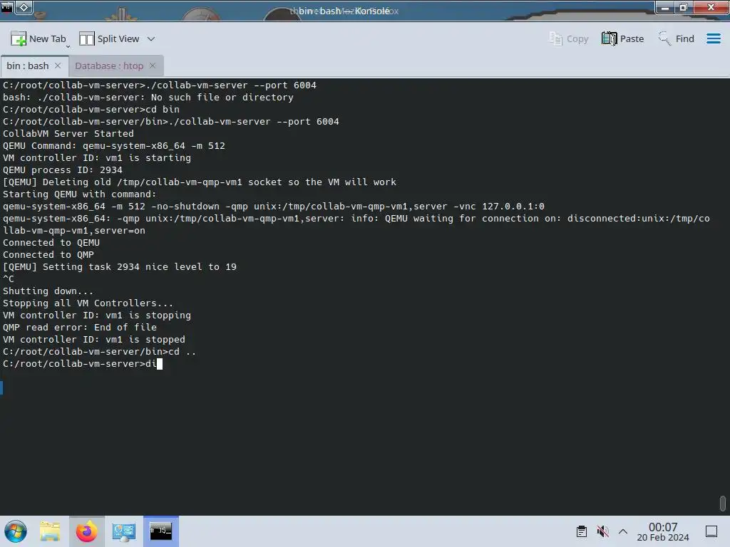Image resolution: width=730 pixels, height=547 pixels.
Task: Open the Start menu orb
Action: coord(16,531)
